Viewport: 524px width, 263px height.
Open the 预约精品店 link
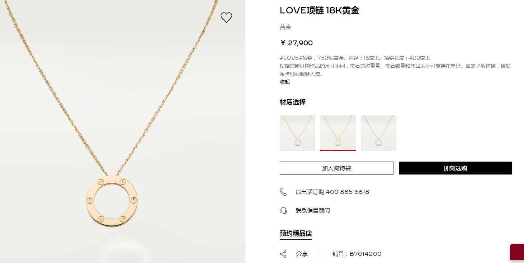[x=296, y=234]
